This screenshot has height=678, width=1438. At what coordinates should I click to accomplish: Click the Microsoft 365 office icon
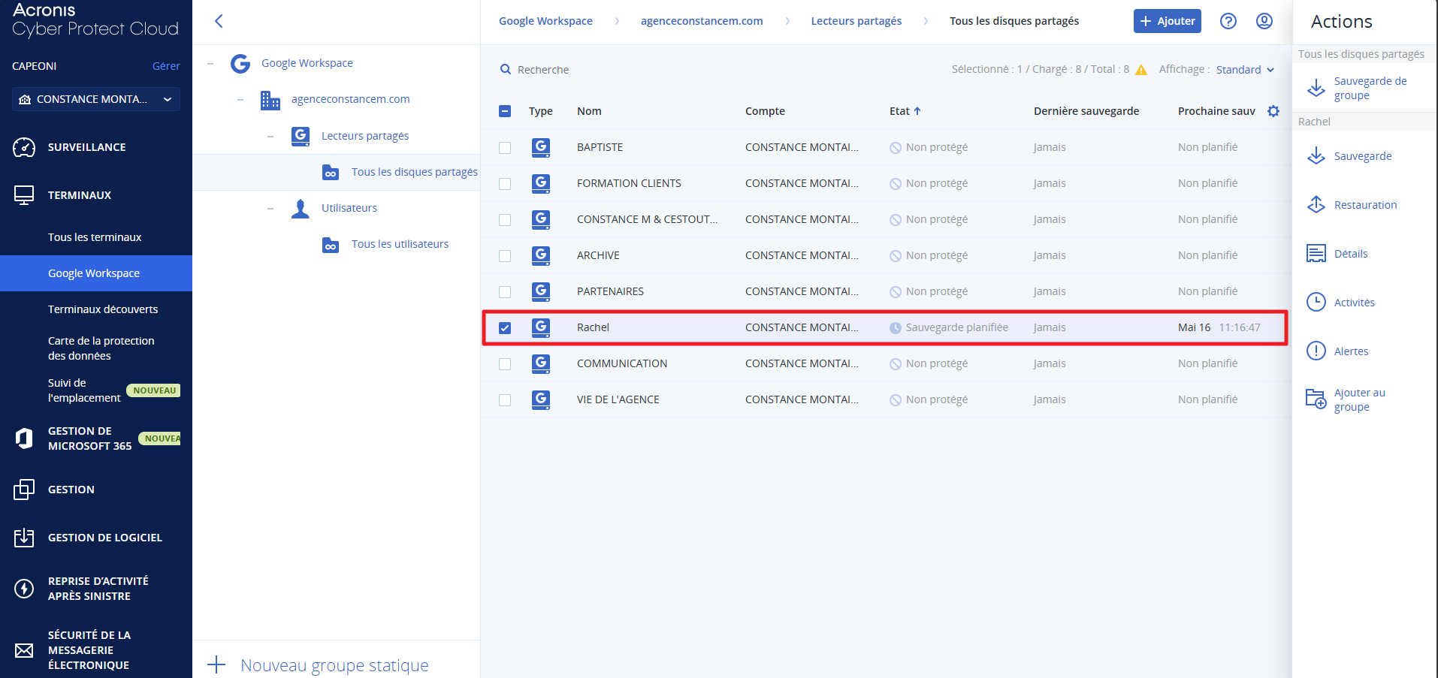coord(24,438)
